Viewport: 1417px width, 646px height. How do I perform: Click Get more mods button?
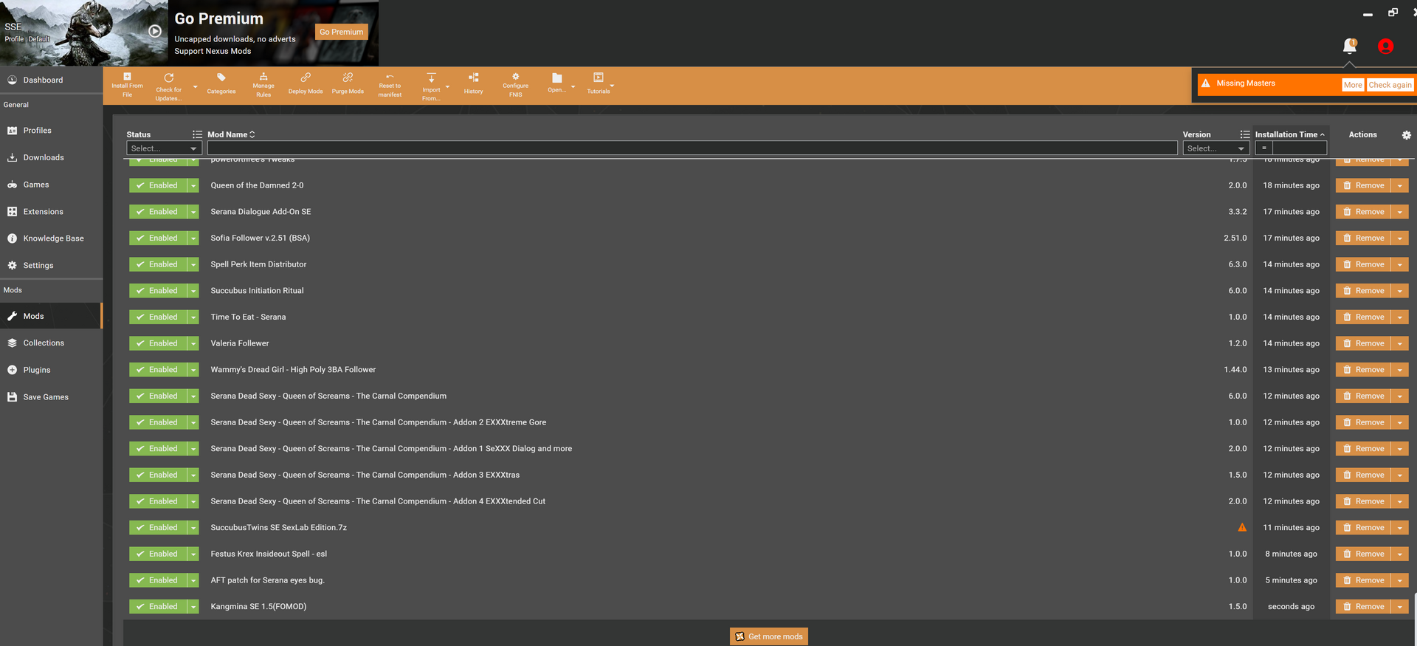tap(769, 636)
